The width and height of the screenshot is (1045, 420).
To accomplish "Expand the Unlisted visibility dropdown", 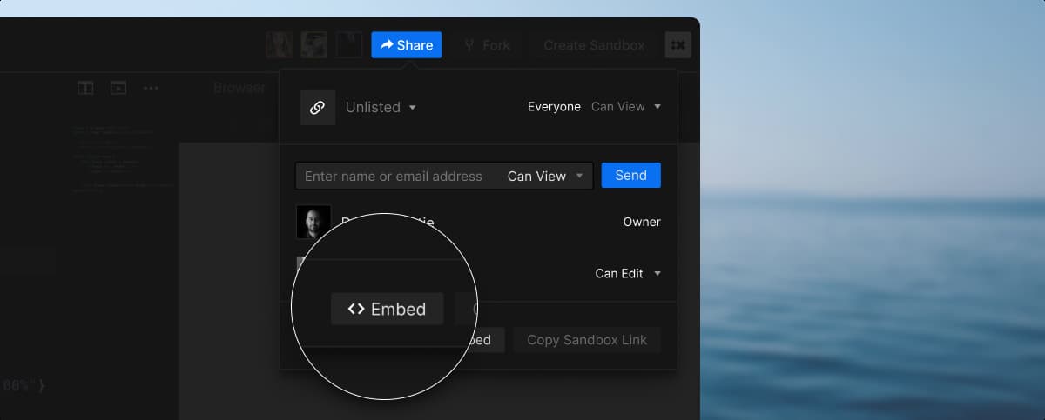I will [381, 108].
